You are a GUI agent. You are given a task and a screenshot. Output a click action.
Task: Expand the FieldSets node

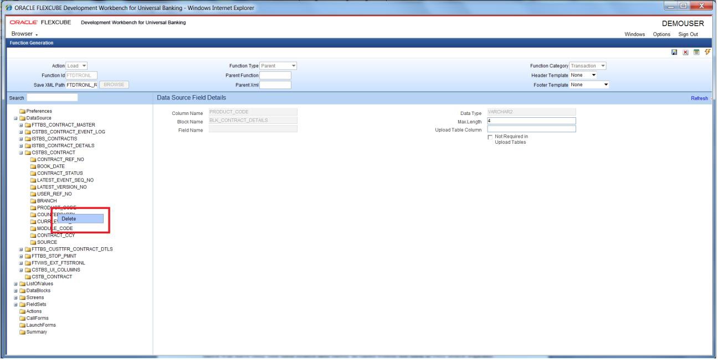coord(16,304)
